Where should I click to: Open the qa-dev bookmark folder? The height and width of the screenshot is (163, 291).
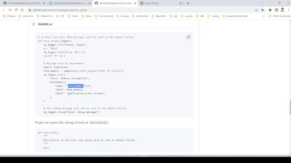(x=187, y=16)
